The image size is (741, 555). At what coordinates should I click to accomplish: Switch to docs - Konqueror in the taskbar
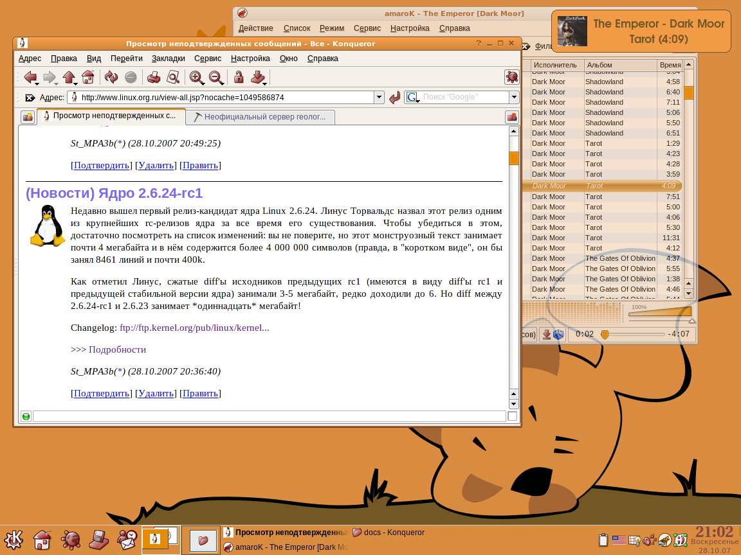(389, 533)
